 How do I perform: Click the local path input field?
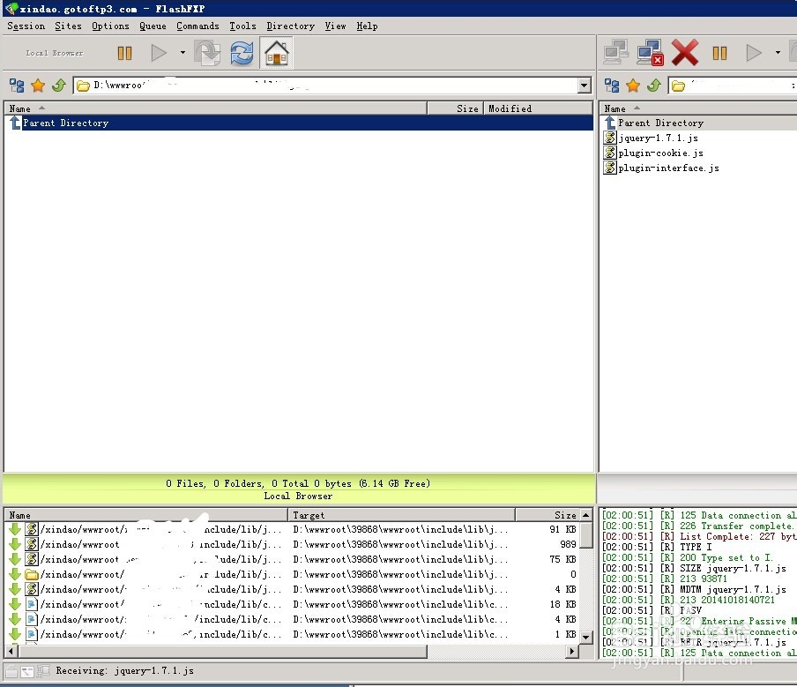pyautogui.click(x=325, y=86)
